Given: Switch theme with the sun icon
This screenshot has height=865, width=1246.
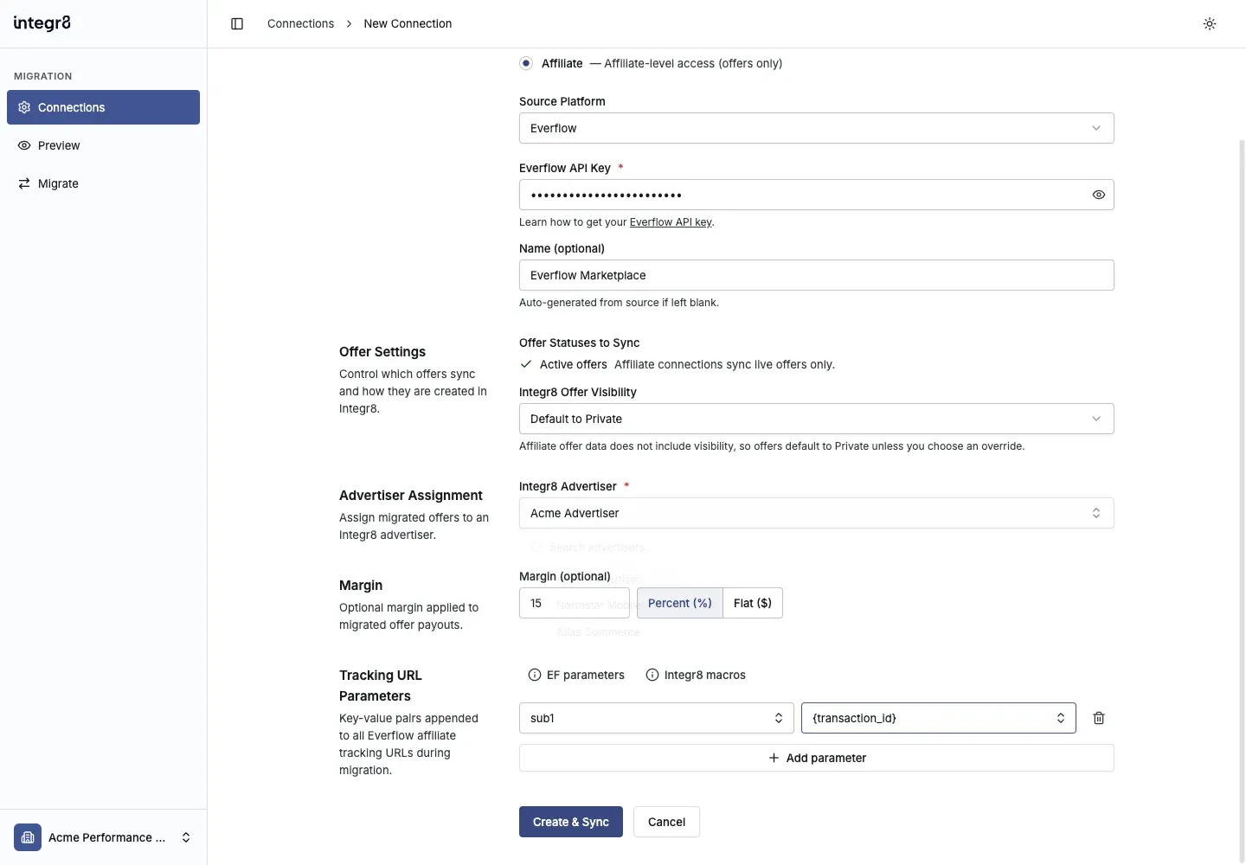Looking at the screenshot, I should point(1210,23).
